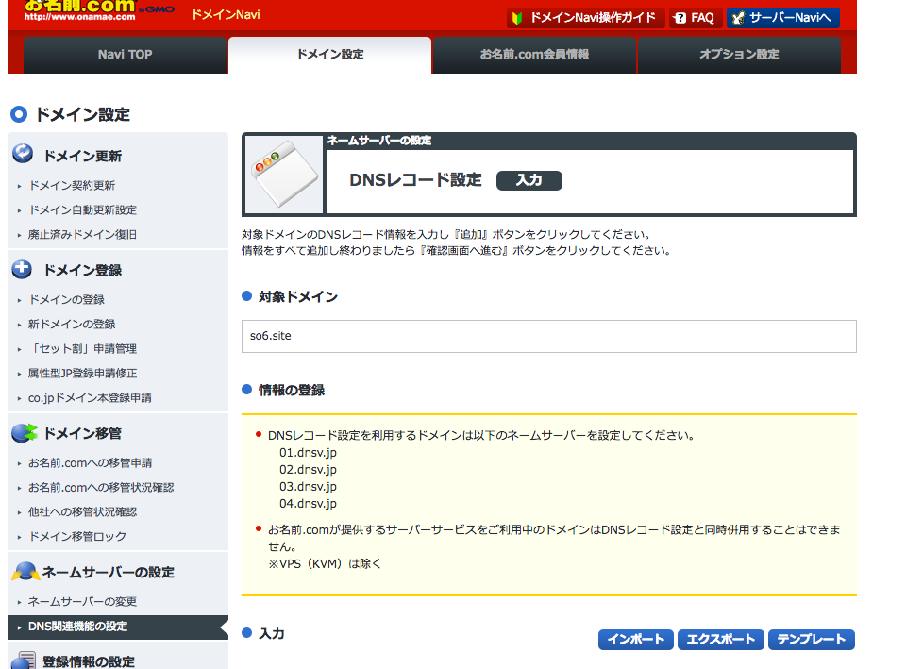Open お名前.com会員情報 tab
This screenshot has width=923, height=669.
534,55
